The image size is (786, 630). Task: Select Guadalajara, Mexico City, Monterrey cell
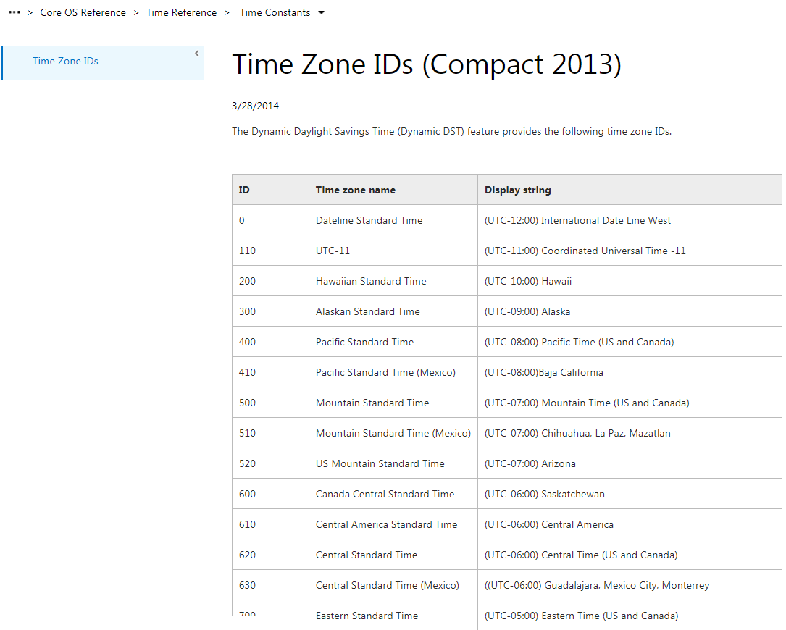(x=597, y=585)
